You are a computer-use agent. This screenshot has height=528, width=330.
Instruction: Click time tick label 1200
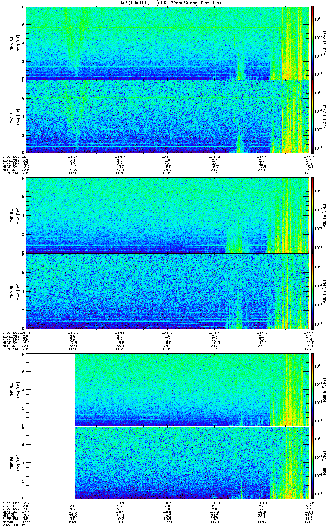click(x=308, y=522)
